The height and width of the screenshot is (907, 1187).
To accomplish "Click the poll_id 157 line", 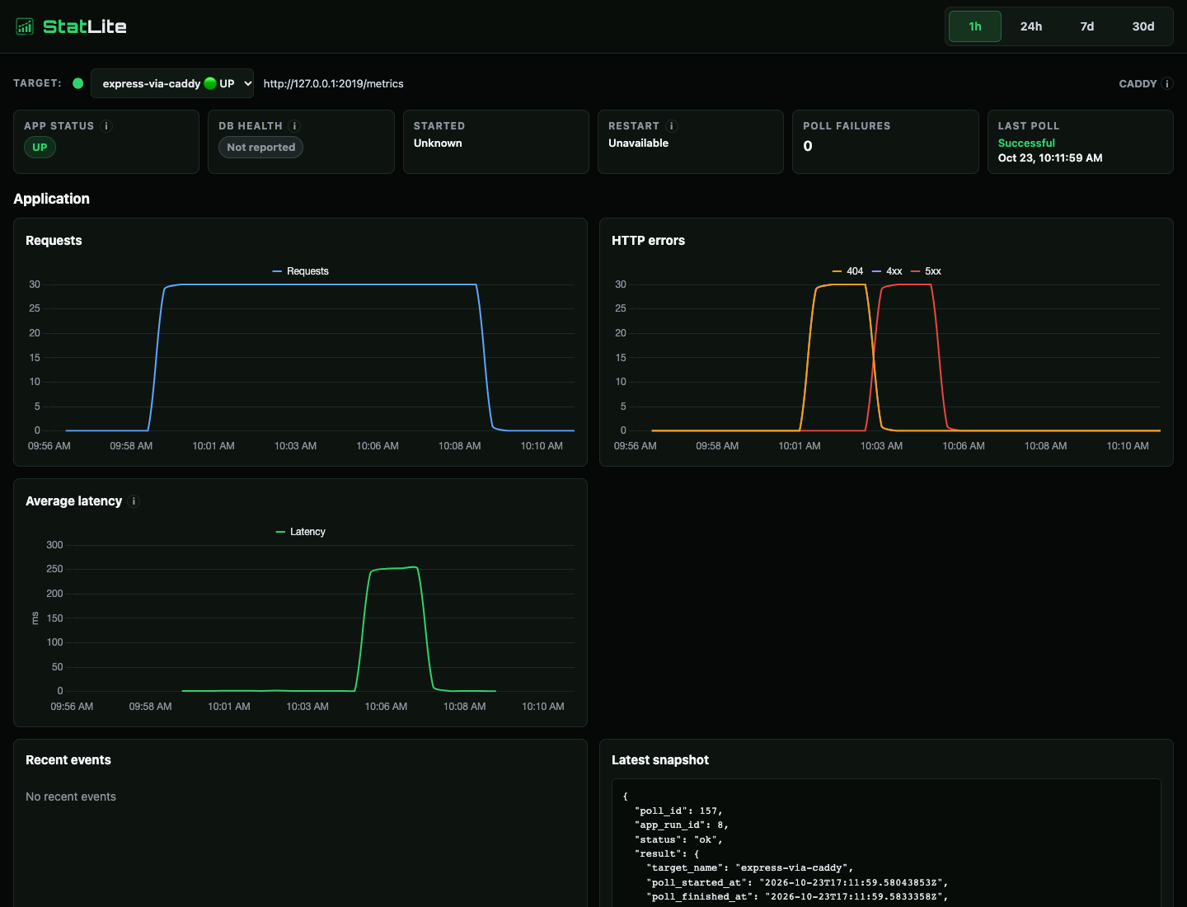I will [678, 811].
